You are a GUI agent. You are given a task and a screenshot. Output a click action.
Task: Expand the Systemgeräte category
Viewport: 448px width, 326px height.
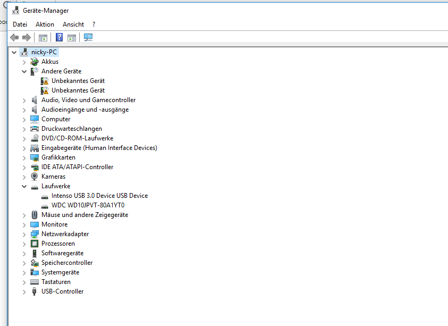(x=24, y=273)
